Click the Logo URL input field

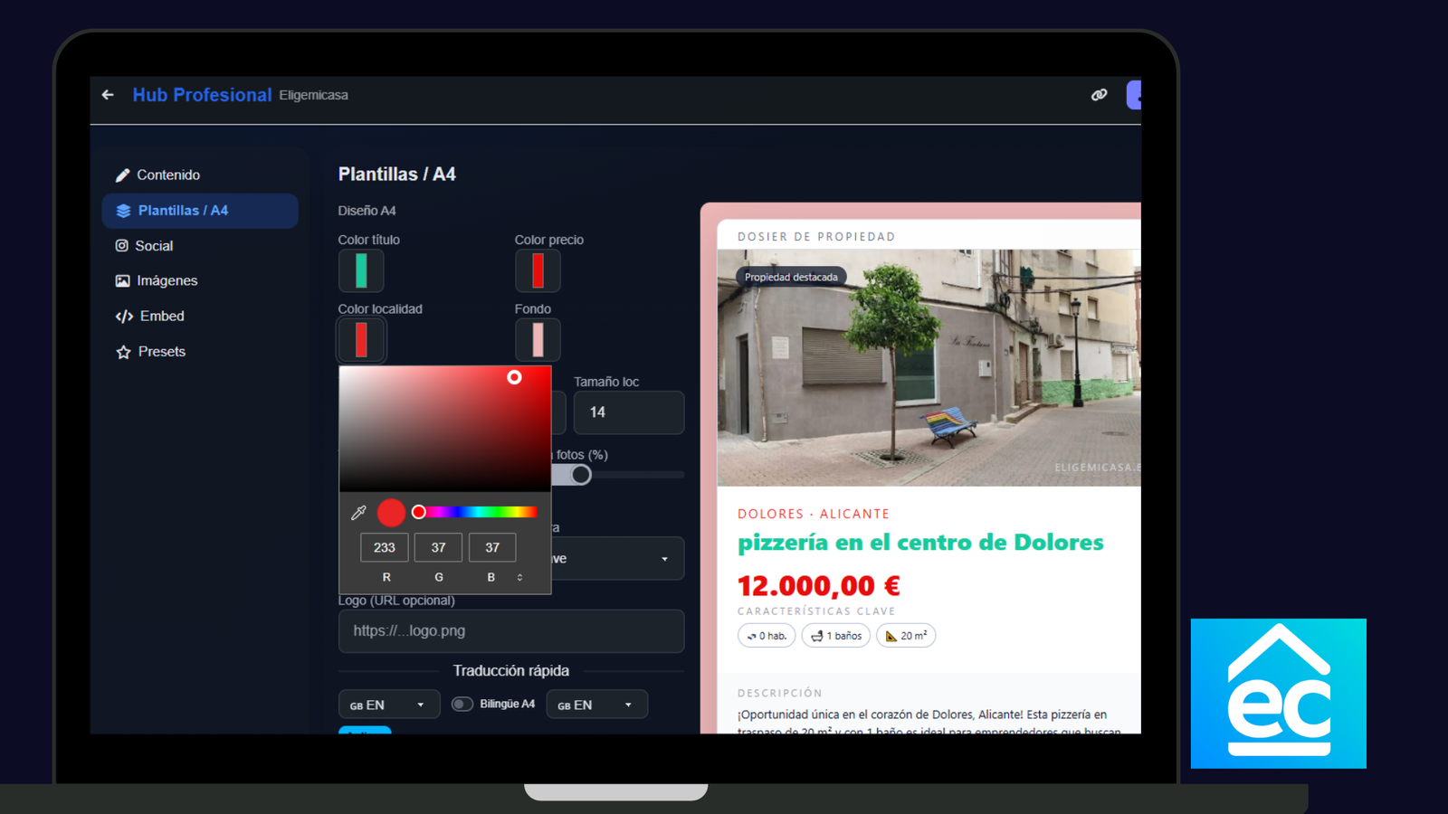pyautogui.click(x=510, y=631)
